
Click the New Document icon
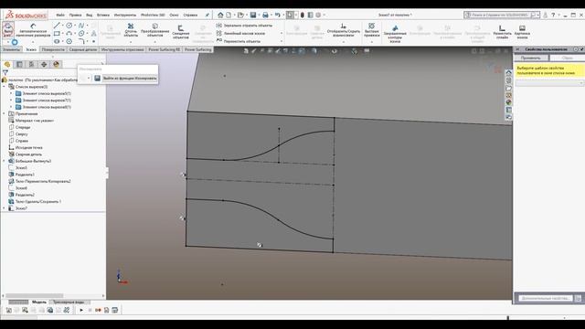(229, 15)
